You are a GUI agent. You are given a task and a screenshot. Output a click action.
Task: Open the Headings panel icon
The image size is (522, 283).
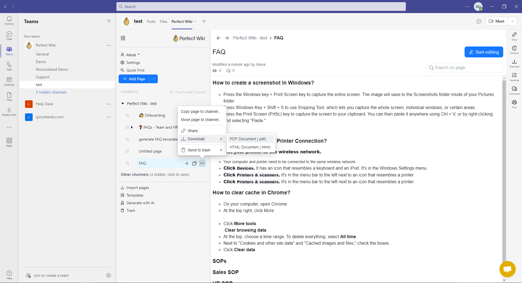click(514, 76)
